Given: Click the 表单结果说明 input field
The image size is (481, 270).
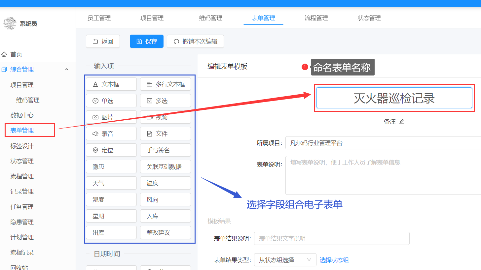Looking at the screenshot, I should pos(331,238).
